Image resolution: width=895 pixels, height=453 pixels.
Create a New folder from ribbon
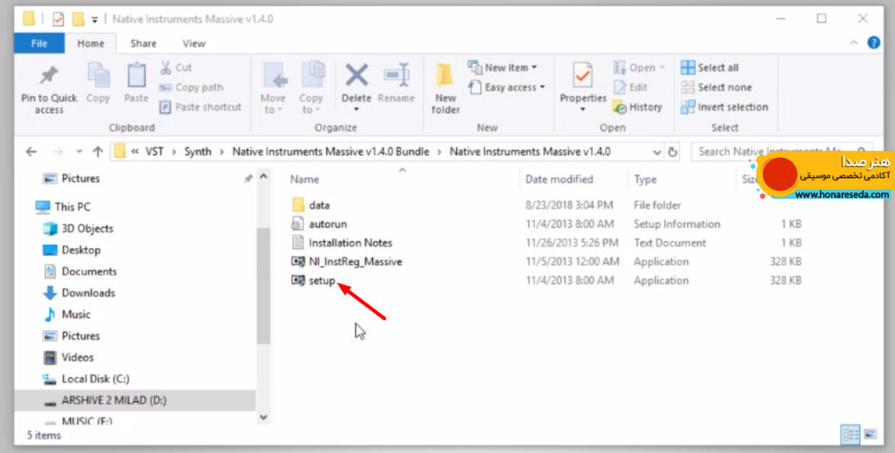(445, 88)
